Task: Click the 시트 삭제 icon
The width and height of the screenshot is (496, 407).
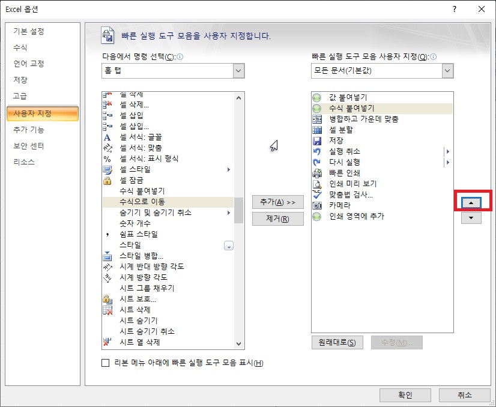Action: pyautogui.click(x=107, y=310)
